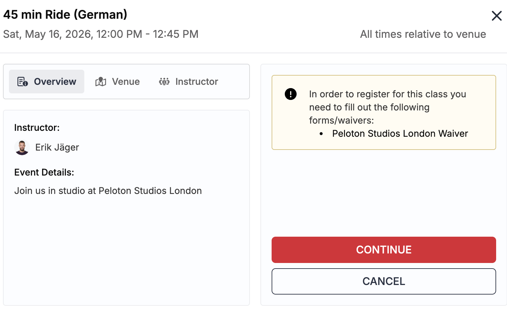Image resolution: width=507 pixels, height=309 pixels.
Task: Click Erik Jäger's avatar photo
Action: click(22, 147)
